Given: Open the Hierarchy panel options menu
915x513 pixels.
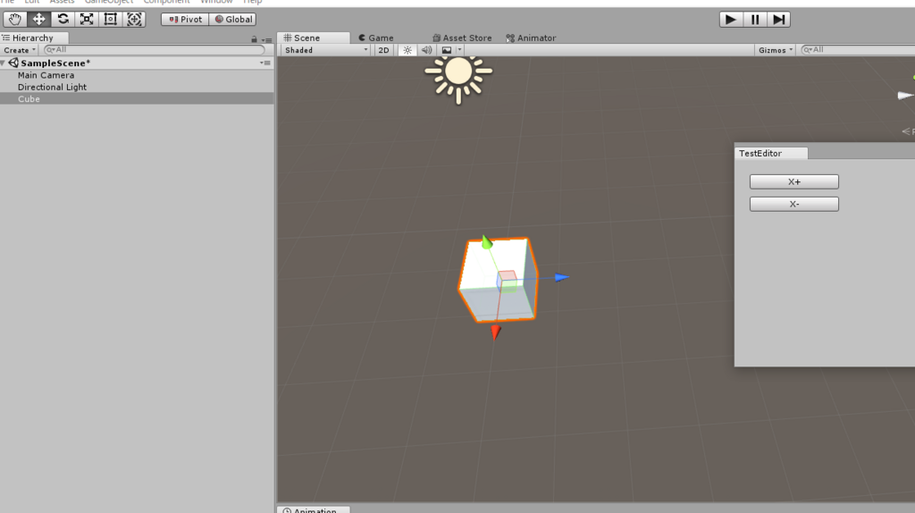Looking at the screenshot, I should (x=266, y=39).
